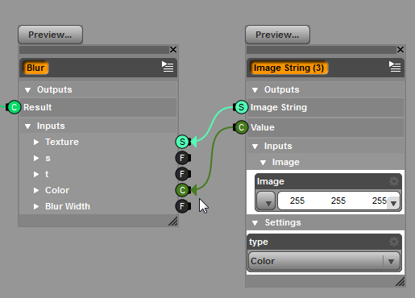415x298 pixels.
Task: Collapse the Image String Settings section
Action: (255, 223)
